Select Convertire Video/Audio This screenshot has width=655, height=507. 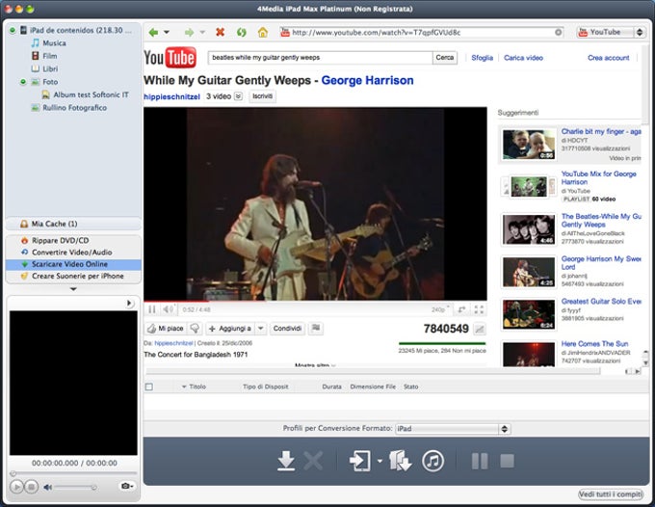[73, 252]
